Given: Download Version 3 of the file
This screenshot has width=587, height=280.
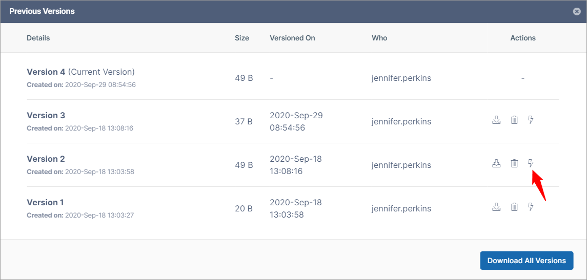Looking at the screenshot, I should 496,120.
